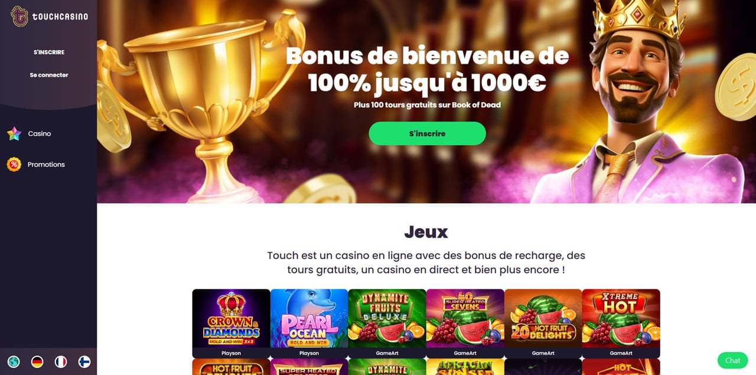Click S'INSCRIRE in the sidebar

[x=49, y=52]
